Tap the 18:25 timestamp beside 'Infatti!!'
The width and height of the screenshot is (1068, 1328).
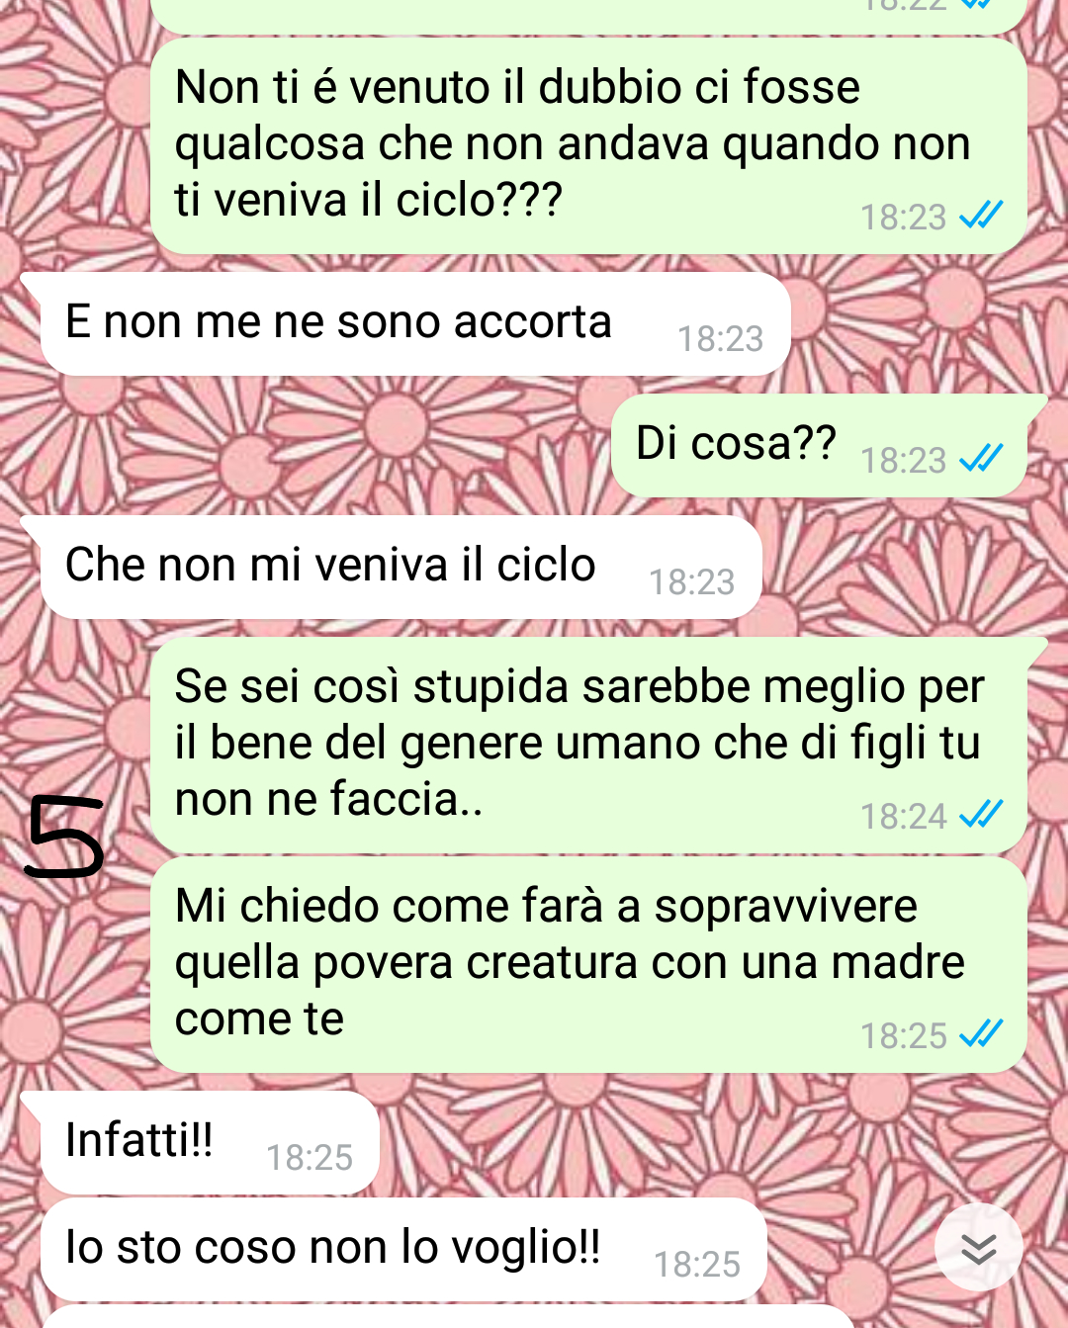(x=310, y=1158)
